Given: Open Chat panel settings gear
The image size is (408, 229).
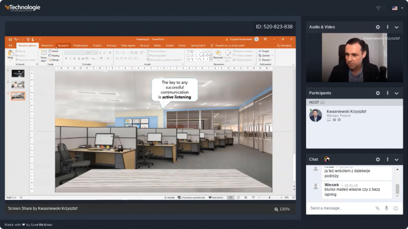Looking at the screenshot, I should (378, 159).
